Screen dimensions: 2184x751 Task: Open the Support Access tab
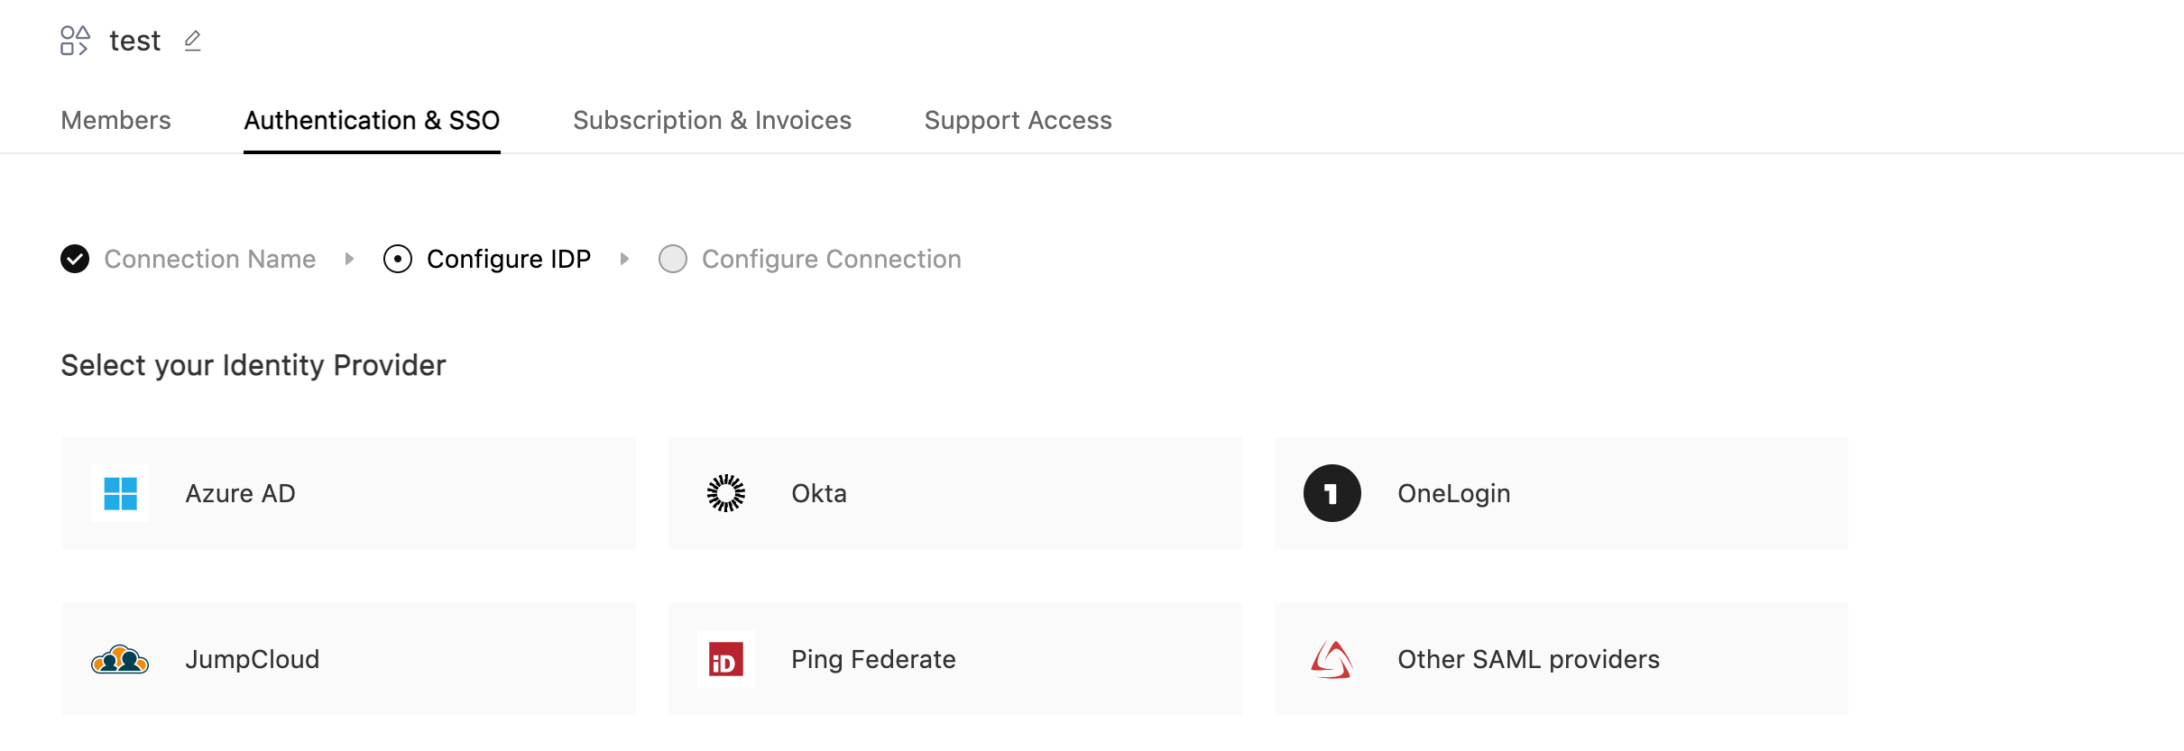[1018, 120]
